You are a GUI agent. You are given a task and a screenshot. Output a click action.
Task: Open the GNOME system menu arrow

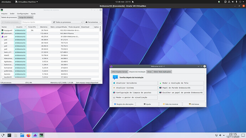click(x=244, y=2)
